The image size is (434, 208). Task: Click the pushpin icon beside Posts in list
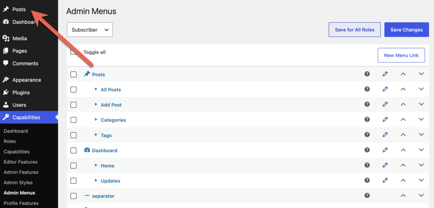pos(87,74)
